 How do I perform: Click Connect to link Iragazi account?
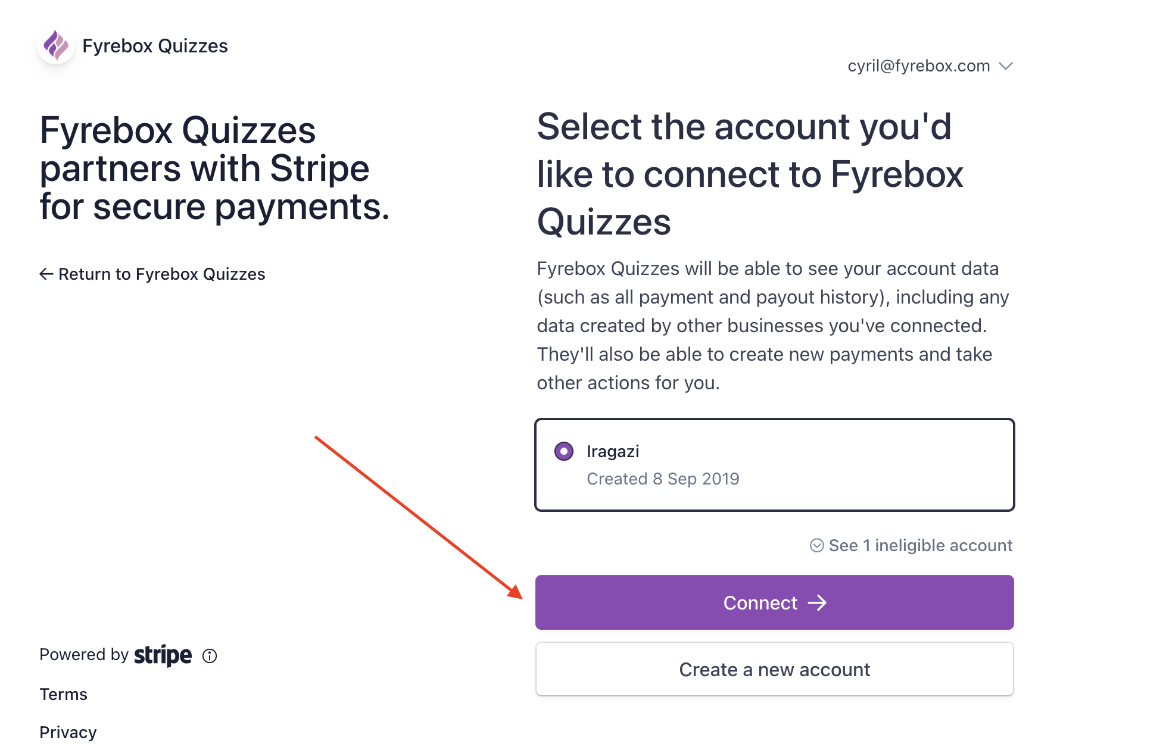(x=775, y=603)
